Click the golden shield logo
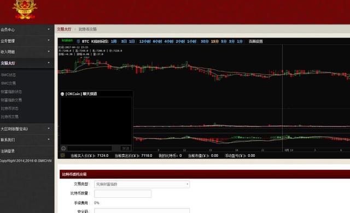Screen dimensions: 350x213 [25, 9]
